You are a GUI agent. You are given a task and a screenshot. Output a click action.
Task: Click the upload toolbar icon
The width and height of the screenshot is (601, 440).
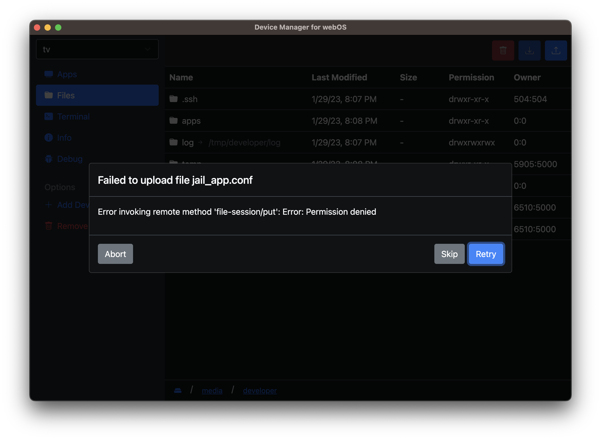[x=556, y=50]
